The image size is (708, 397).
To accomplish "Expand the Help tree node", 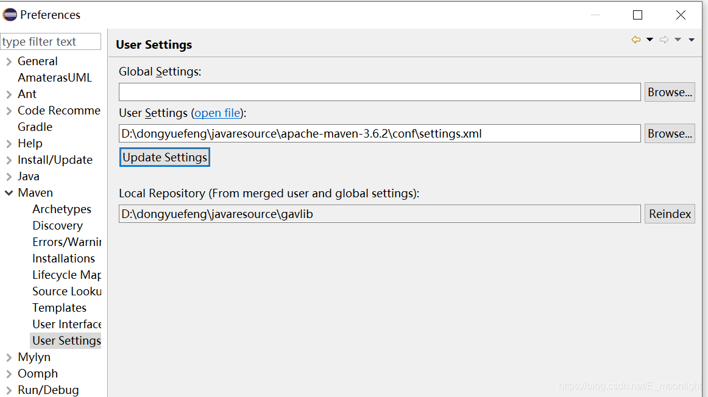I will pos(9,144).
